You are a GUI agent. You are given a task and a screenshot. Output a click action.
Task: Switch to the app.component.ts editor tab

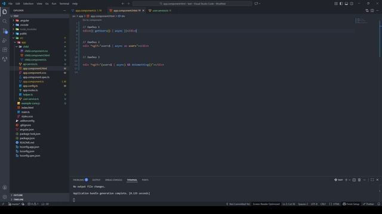pos(88,11)
